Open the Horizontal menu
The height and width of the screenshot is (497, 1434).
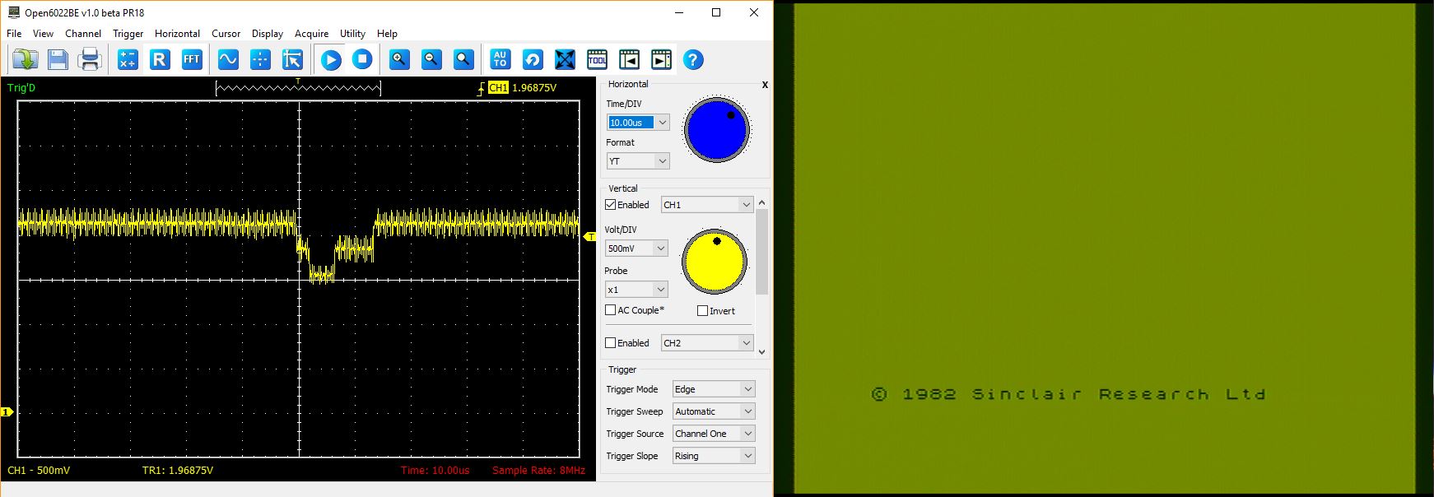pyautogui.click(x=177, y=34)
